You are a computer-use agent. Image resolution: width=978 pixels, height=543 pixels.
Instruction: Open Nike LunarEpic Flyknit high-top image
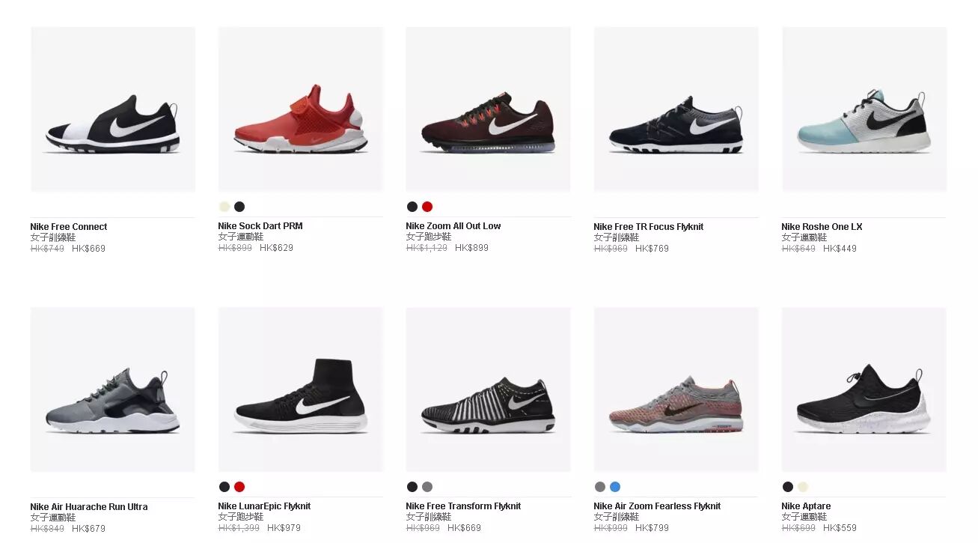pos(301,389)
